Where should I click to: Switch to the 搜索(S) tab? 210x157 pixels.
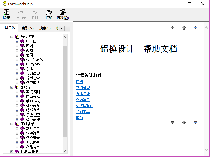tap(45, 28)
